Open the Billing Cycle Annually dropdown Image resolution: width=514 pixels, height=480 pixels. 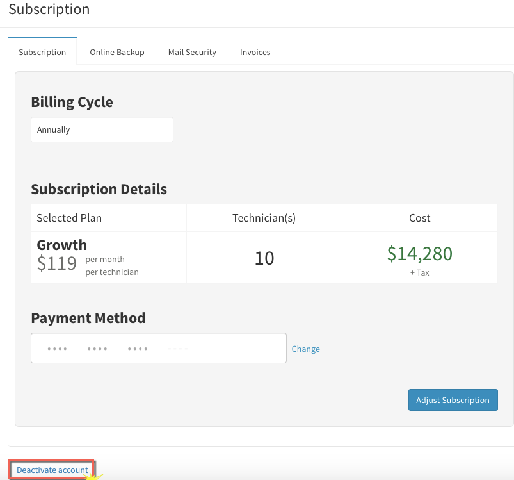click(102, 129)
